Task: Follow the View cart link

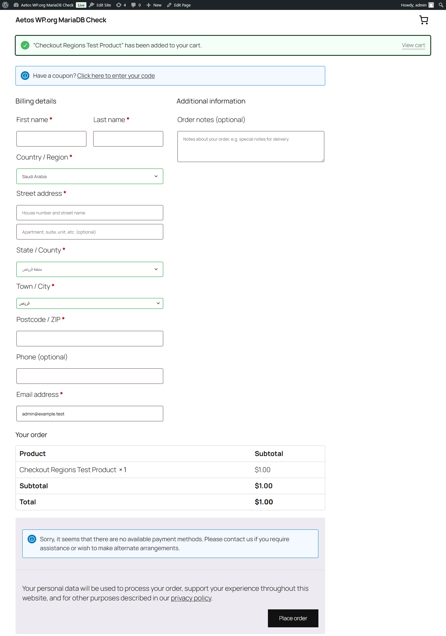Action: click(x=413, y=45)
